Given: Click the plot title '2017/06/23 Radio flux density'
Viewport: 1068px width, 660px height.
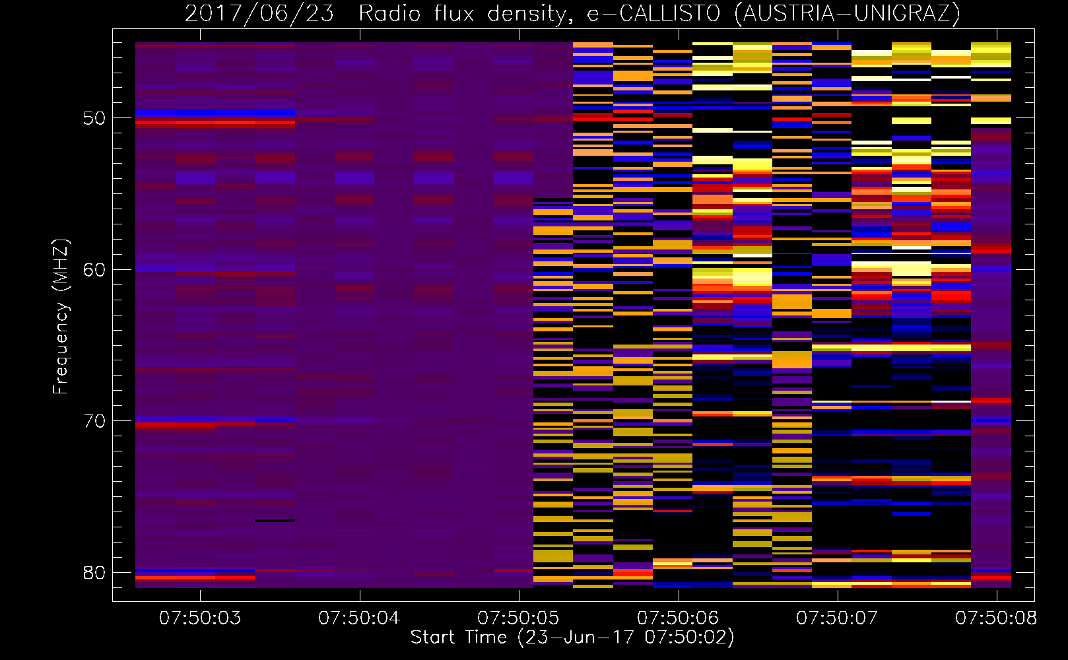Looking at the screenshot, I should [x=572, y=14].
